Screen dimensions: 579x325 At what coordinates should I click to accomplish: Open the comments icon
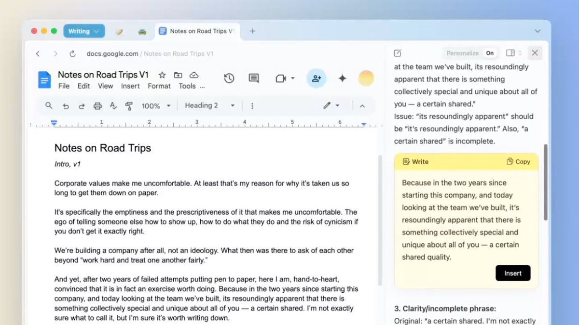click(254, 78)
